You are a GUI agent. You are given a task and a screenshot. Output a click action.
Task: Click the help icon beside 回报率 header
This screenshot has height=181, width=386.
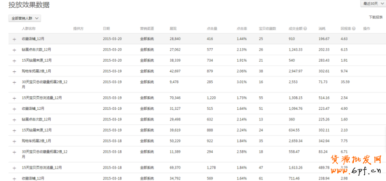pos(354,28)
